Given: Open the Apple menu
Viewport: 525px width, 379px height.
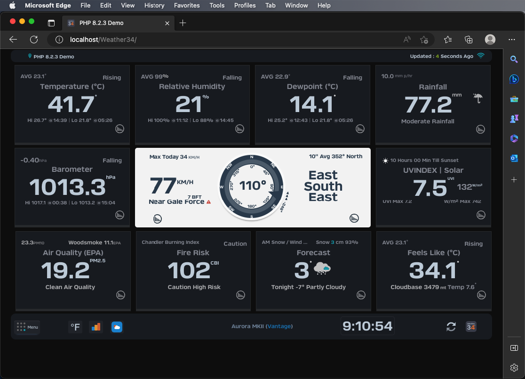Looking at the screenshot, I should coord(12,5).
